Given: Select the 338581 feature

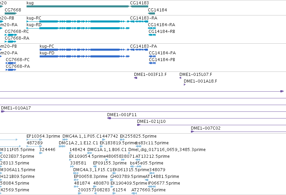Looking at the screenshot, I should (x=72, y=166).
